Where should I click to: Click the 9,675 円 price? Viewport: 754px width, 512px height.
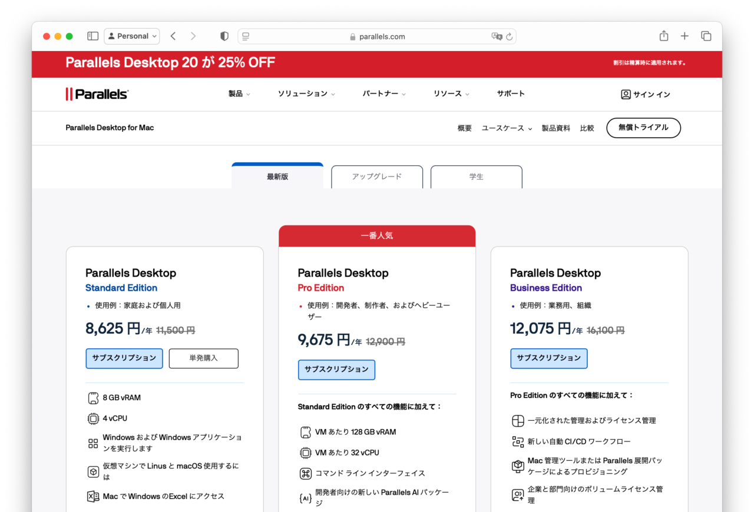point(324,340)
